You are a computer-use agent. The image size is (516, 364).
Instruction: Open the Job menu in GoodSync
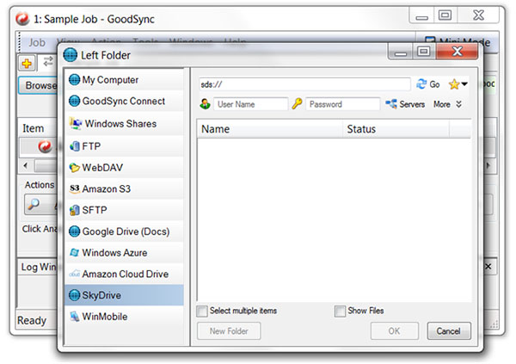(x=36, y=42)
